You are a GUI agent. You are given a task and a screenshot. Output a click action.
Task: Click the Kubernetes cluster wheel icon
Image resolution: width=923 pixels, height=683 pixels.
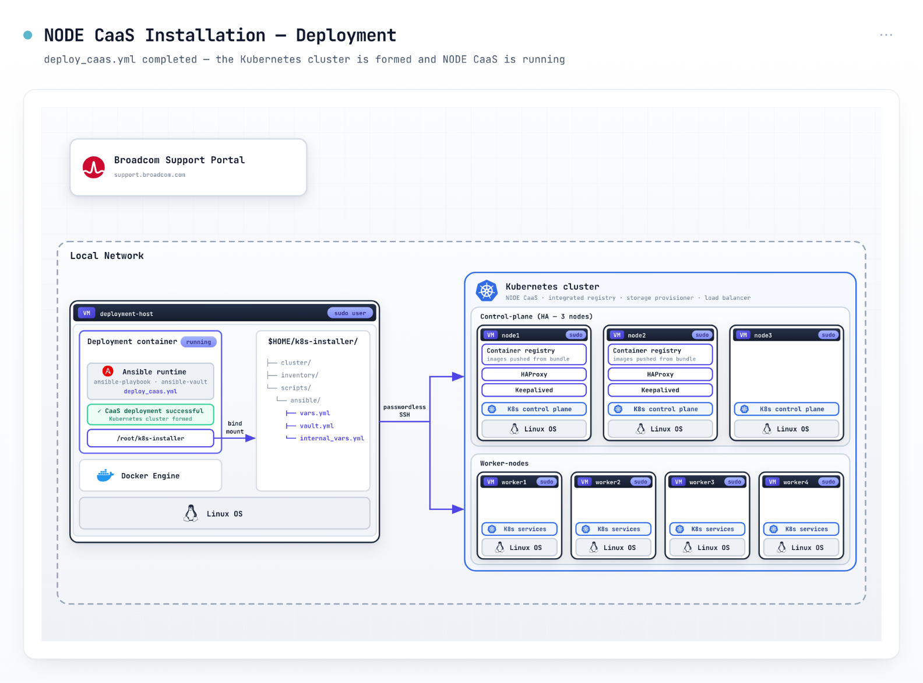(487, 290)
